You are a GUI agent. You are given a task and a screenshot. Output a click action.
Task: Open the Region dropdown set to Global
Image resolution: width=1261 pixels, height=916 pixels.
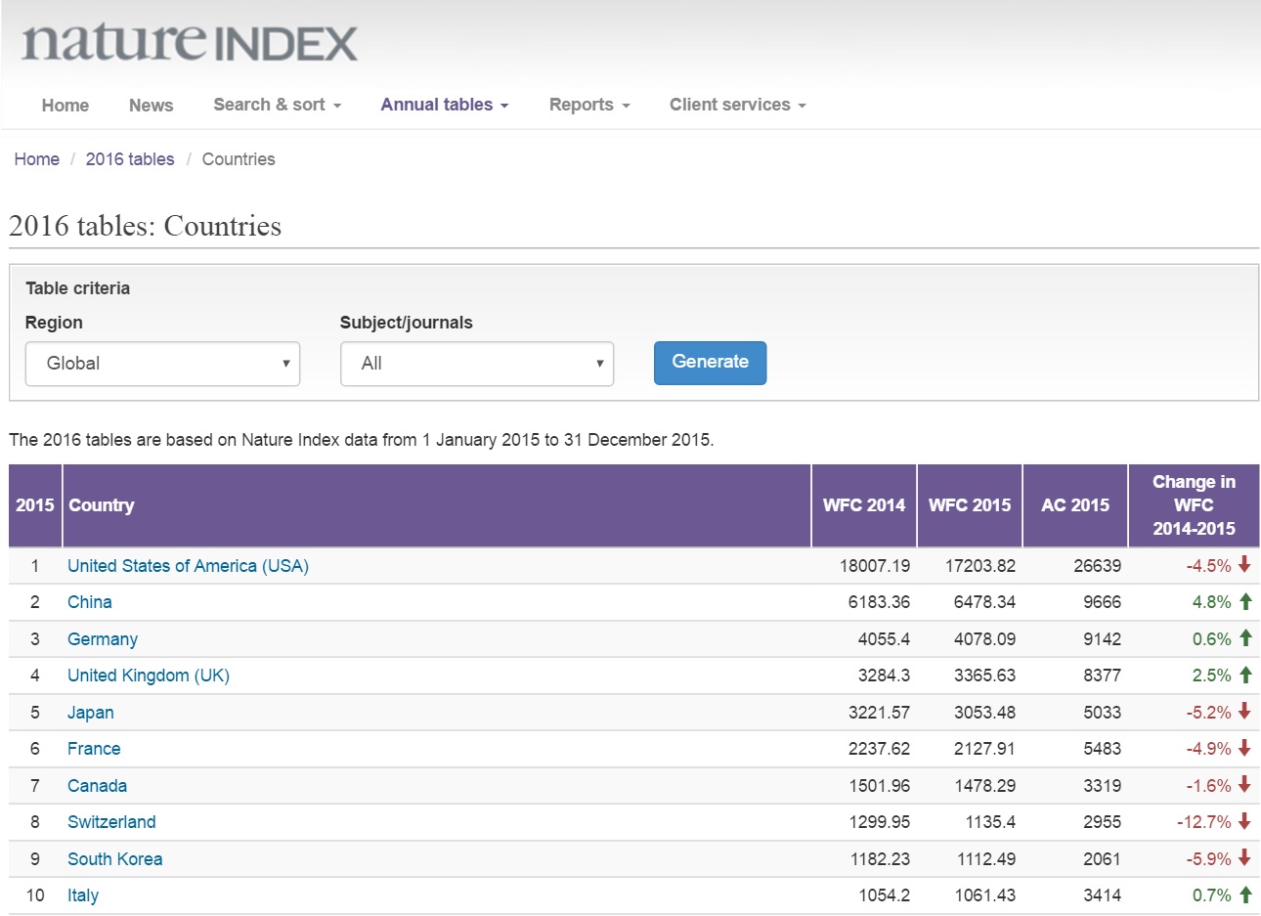click(x=162, y=364)
